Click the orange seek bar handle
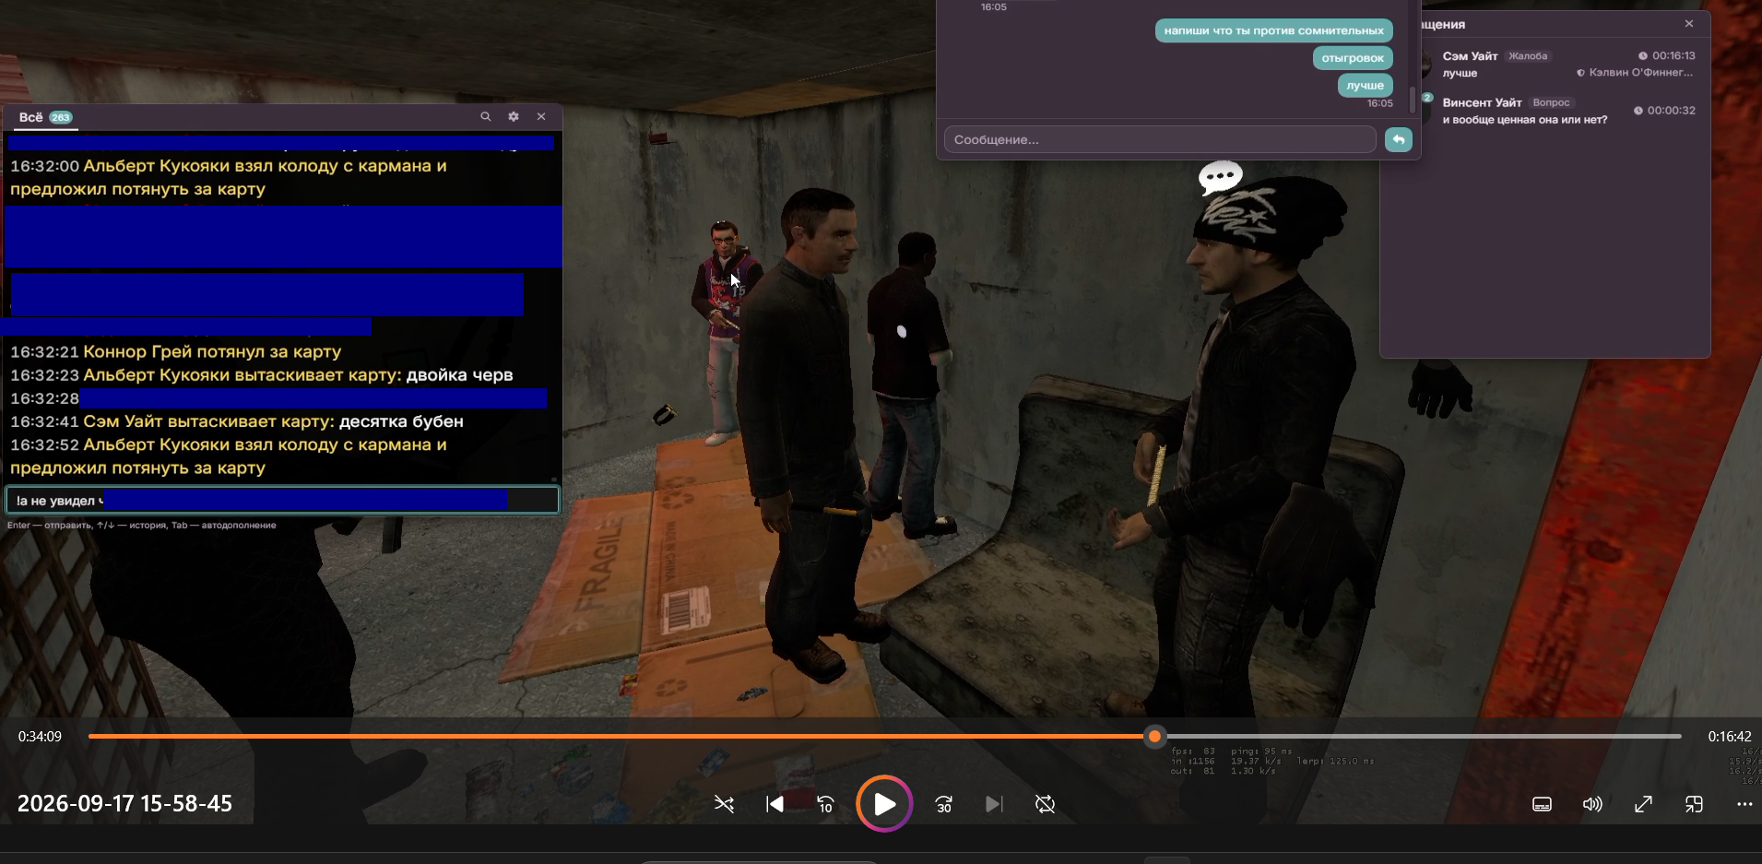Viewport: 1762px width, 864px height. click(x=1154, y=736)
